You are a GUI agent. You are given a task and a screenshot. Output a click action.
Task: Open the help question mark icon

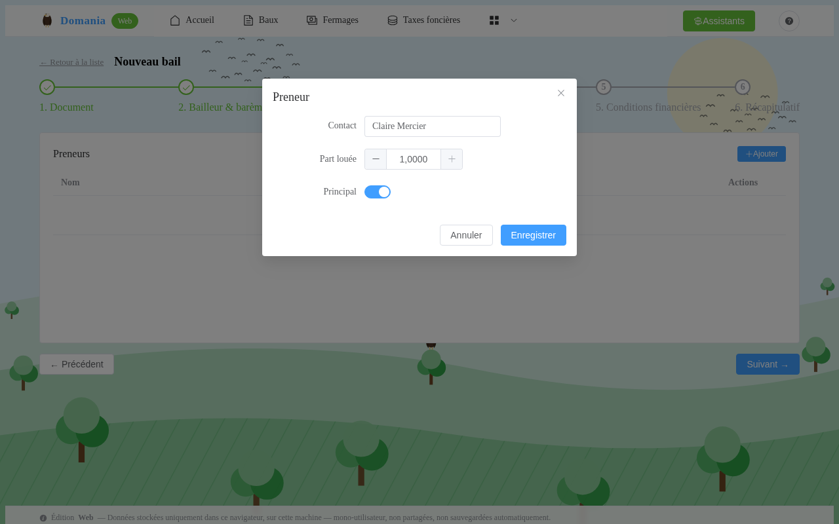789,21
